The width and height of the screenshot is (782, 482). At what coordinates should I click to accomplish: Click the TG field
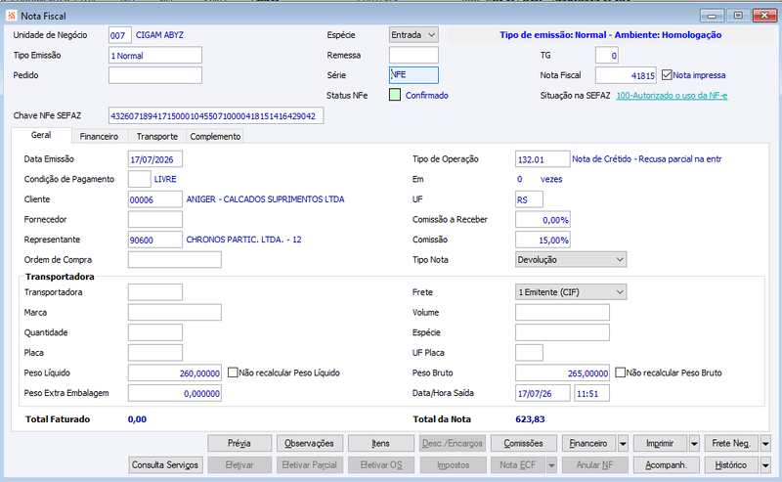tap(607, 55)
